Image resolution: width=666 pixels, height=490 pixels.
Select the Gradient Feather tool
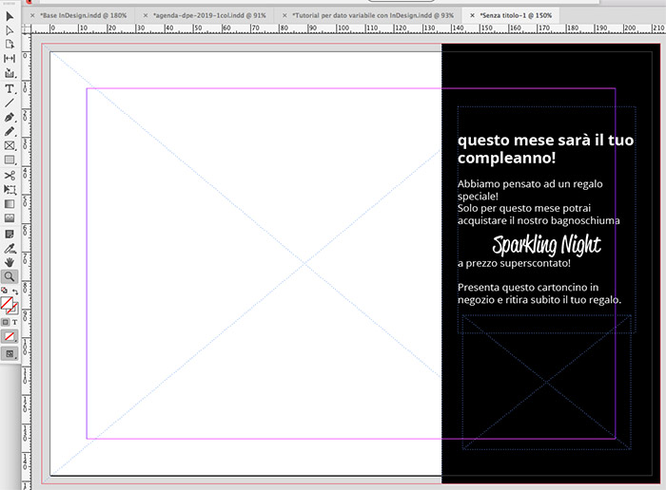(10, 218)
